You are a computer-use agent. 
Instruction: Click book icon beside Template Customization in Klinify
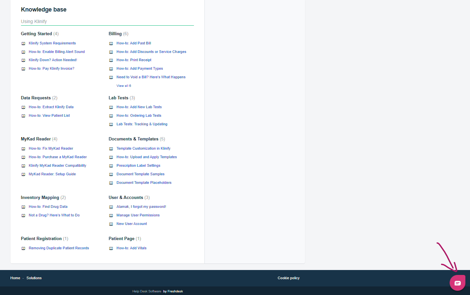point(111,149)
